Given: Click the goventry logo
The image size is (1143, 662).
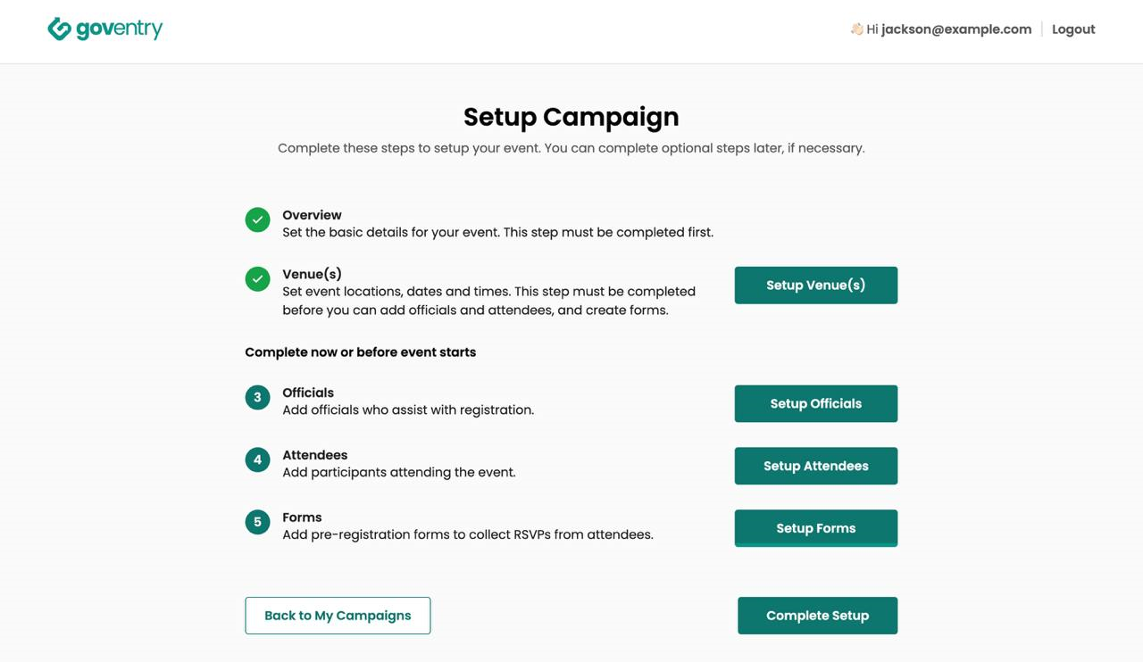Looking at the screenshot, I should point(105,29).
